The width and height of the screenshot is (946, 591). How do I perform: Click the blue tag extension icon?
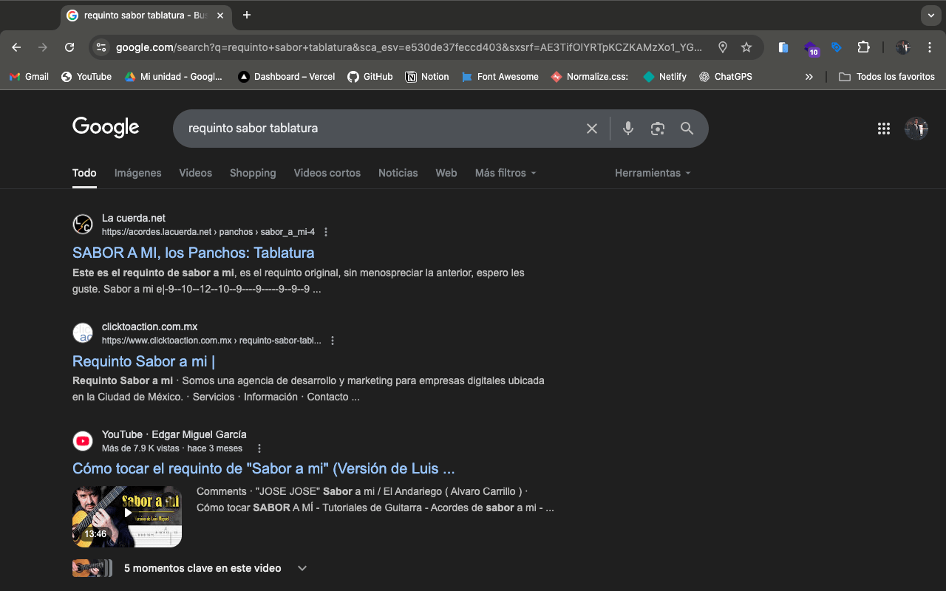point(837,47)
